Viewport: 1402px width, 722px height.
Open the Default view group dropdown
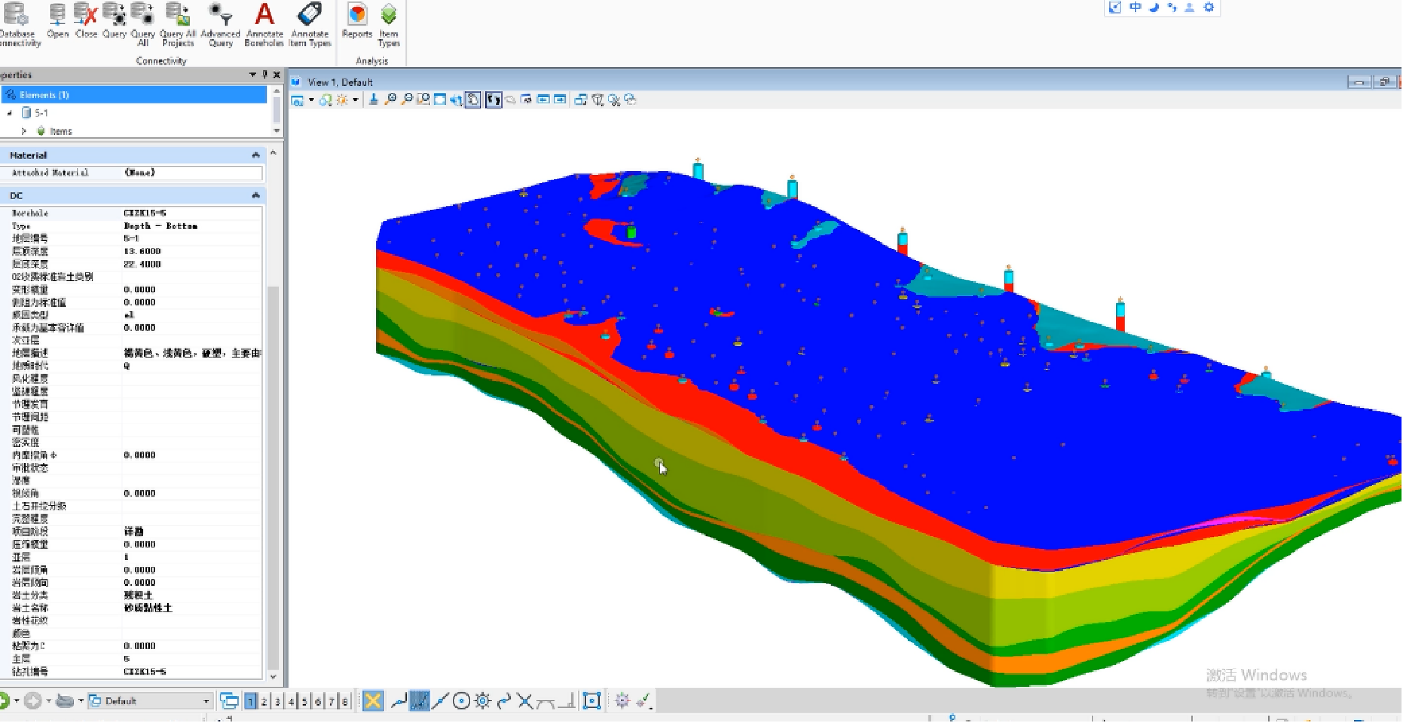click(x=206, y=701)
